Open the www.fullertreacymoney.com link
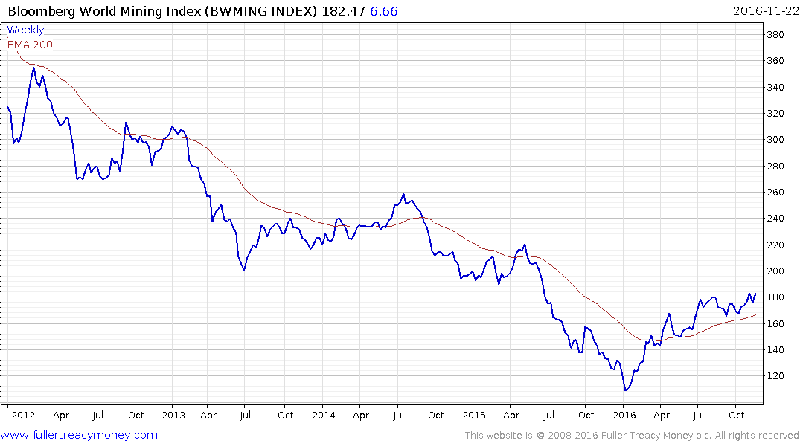Image resolution: width=800 pixels, height=446 pixels. click(79, 436)
